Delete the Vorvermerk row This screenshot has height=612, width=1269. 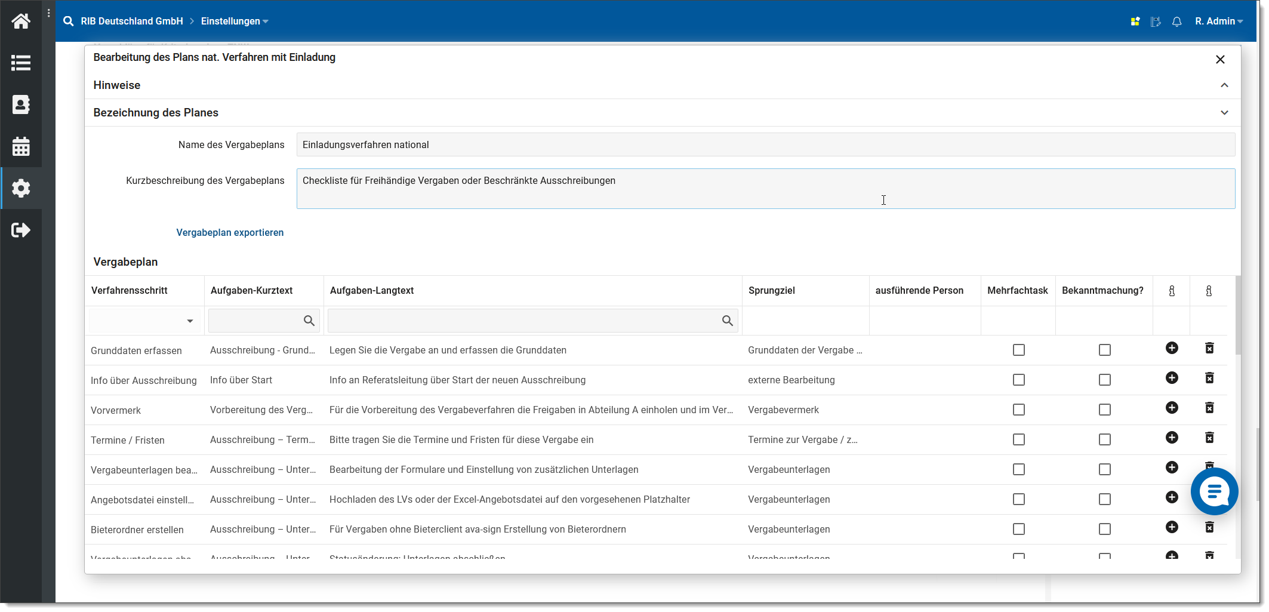1209,407
